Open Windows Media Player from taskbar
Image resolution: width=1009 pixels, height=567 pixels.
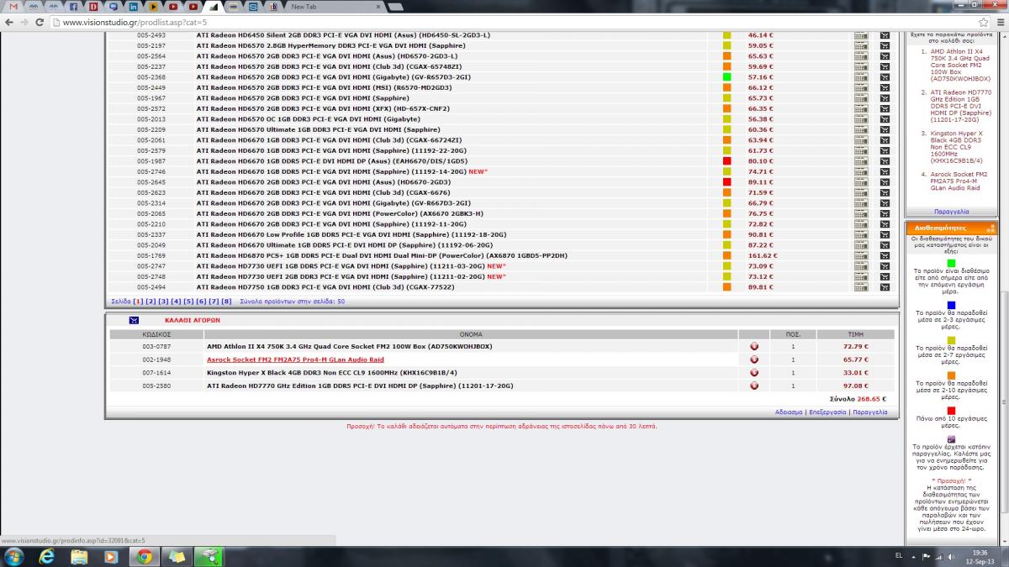[x=111, y=556]
